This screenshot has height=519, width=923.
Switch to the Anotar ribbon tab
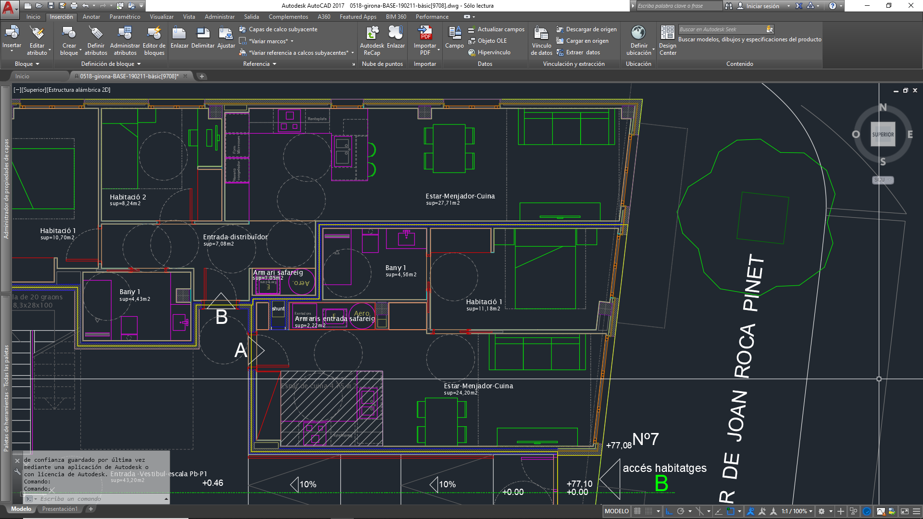[91, 17]
